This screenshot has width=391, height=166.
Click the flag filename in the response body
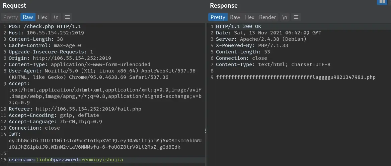pyautogui.click(x=296, y=77)
